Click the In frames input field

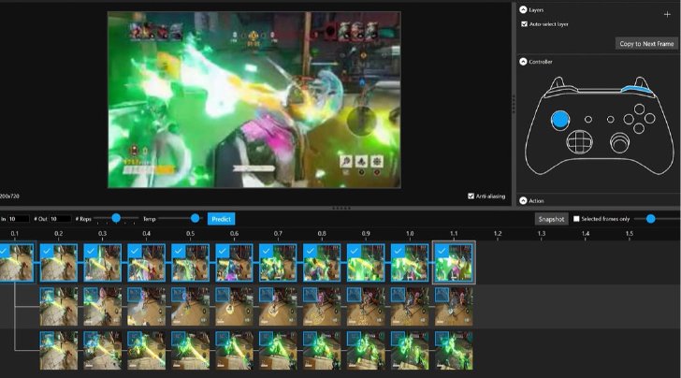pos(19,219)
